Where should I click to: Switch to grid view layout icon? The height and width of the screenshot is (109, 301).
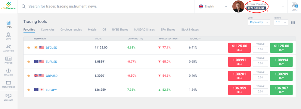(293, 22)
